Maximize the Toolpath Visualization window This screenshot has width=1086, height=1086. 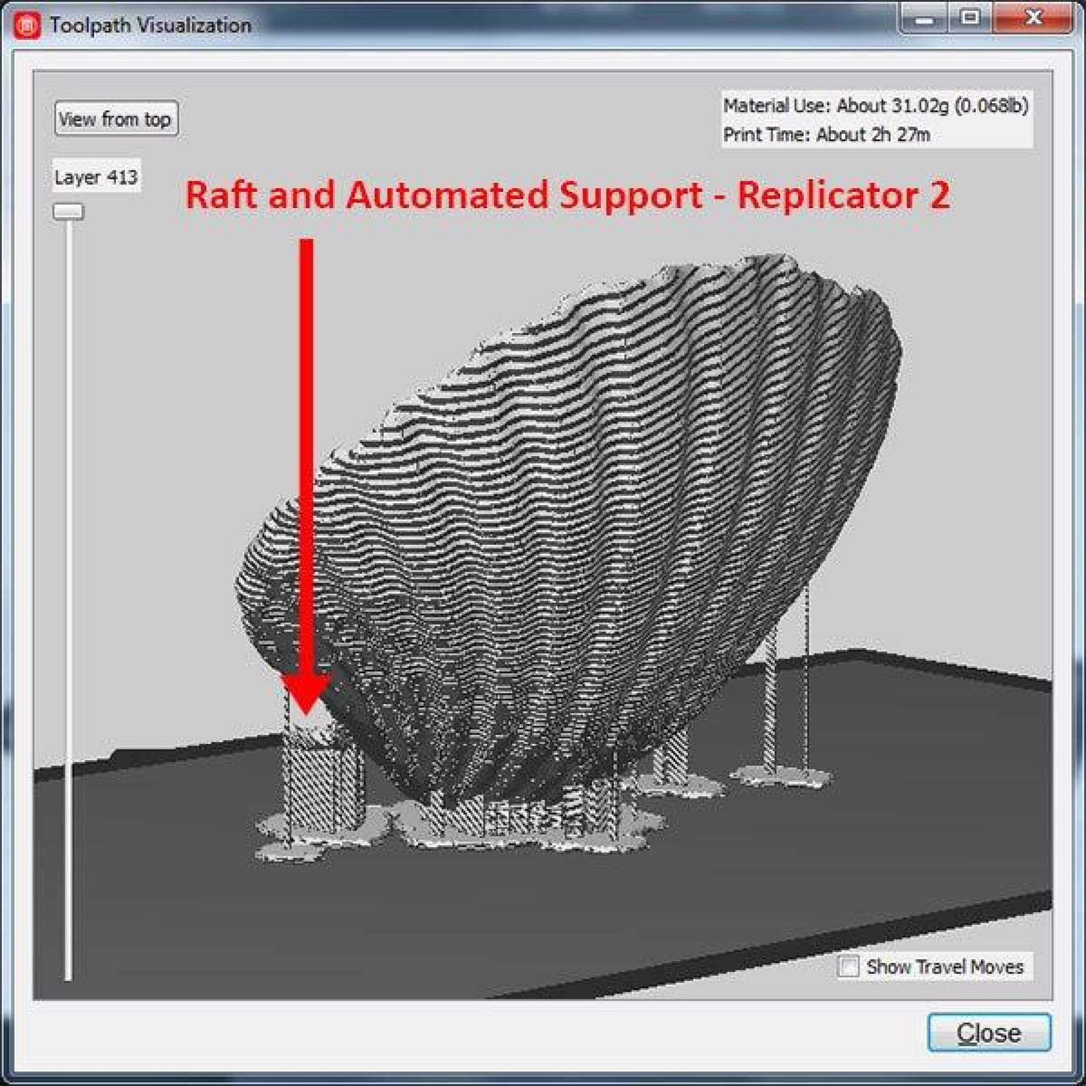pyautogui.click(x=971, y=19)
